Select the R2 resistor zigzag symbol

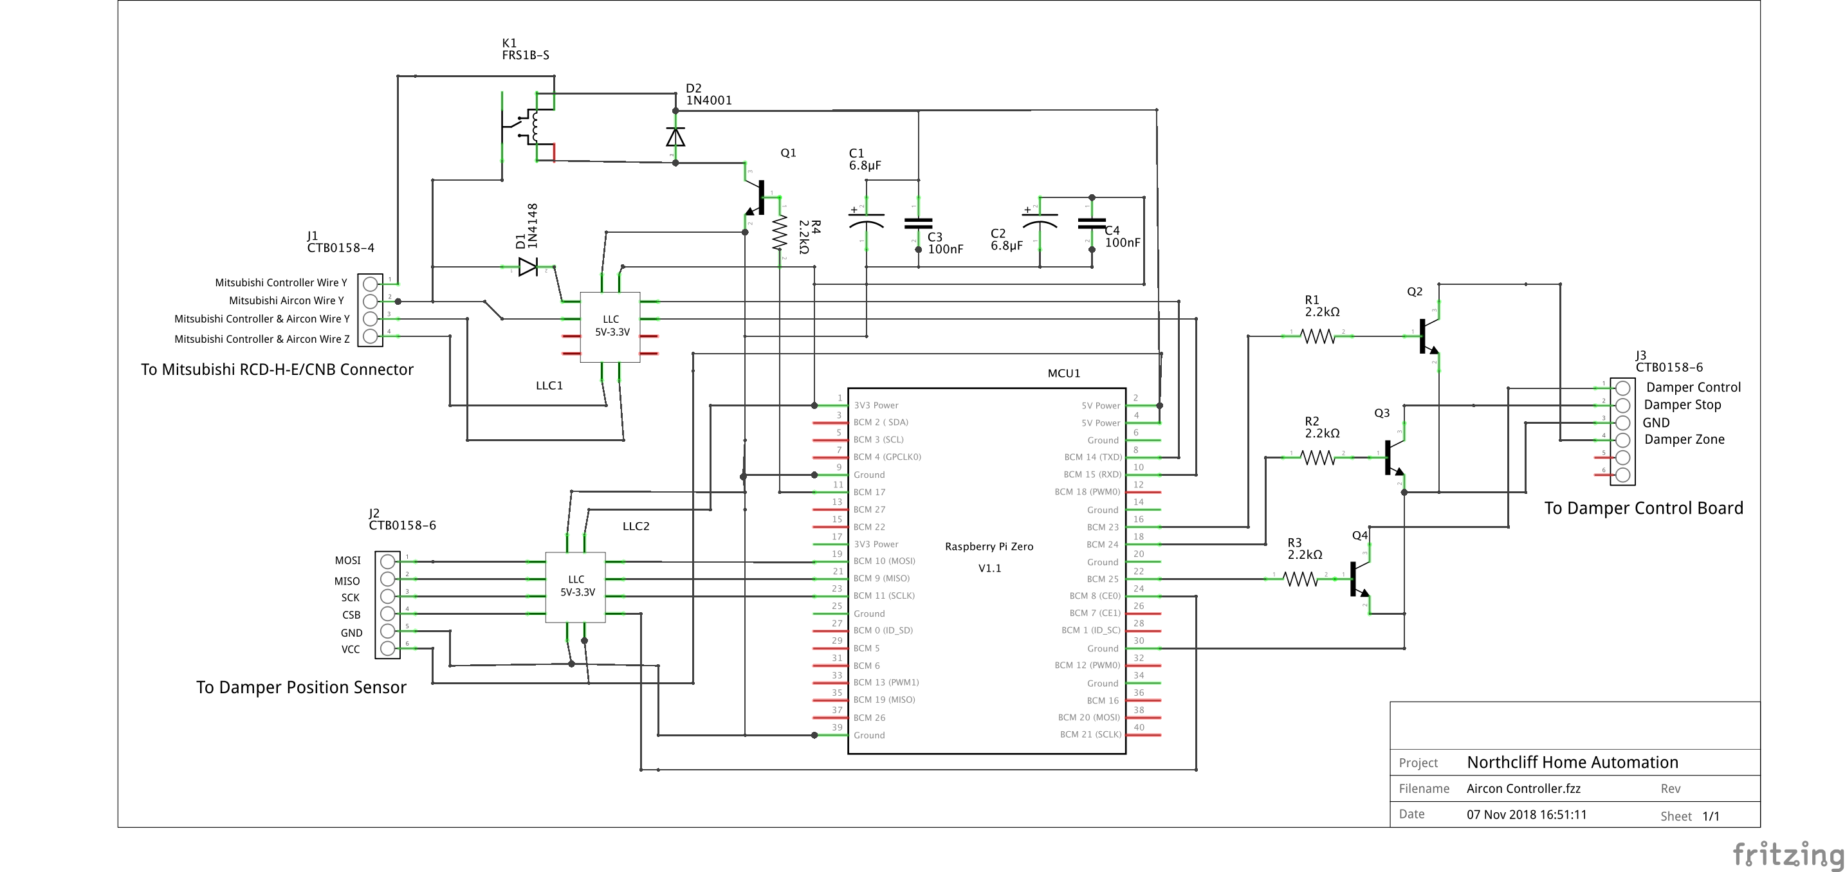tap(1317, 457)
